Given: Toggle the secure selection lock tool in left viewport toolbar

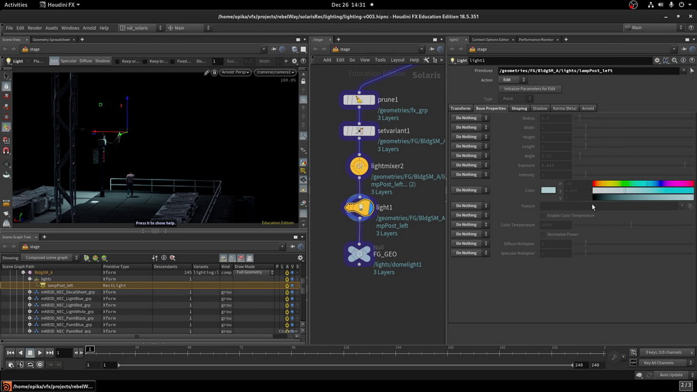Looking at the screenshot, I should point(6,86).
